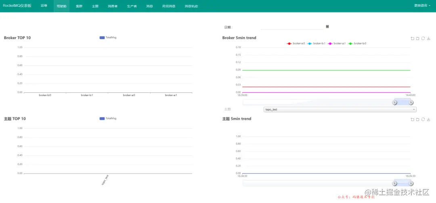Screen dimensions: 436x203
Task: Click Broker 5min trend zoom reset icon
Action: [x=418, y=38]
